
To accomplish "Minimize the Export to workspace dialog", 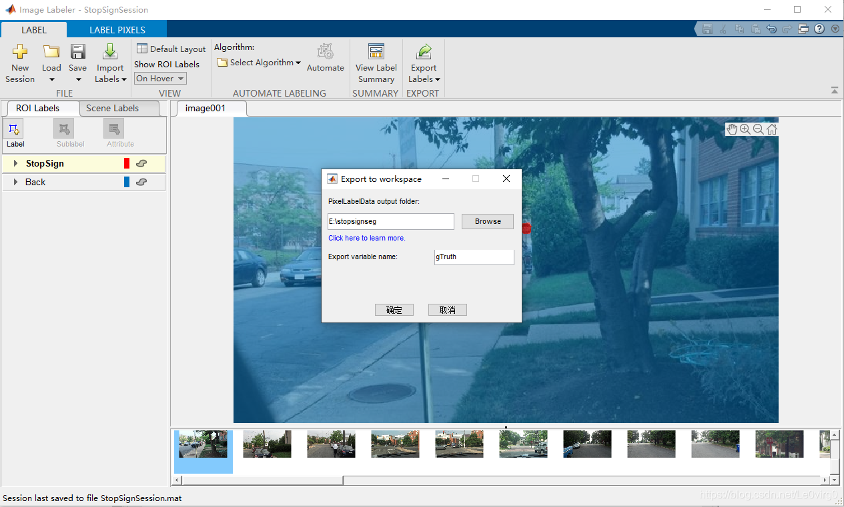I will 446,179.
